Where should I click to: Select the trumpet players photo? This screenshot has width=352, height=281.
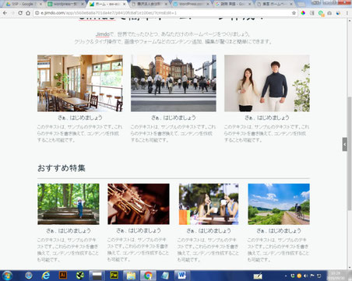point(139,204)
